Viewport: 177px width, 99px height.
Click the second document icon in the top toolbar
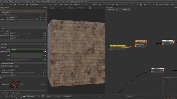pos(6,5)
